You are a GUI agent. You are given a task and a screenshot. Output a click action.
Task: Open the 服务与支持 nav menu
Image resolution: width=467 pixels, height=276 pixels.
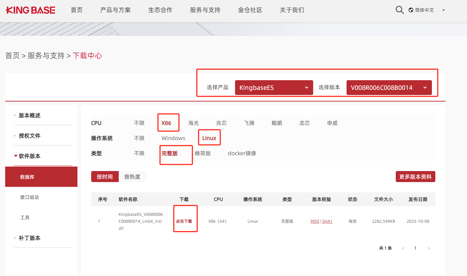205,10
